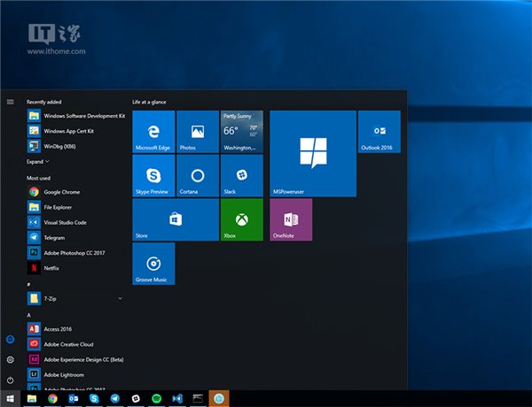Viewport: 532px width, 407px height.
Task: Expand the Recently added list
Action: click(x=37, y=162)
